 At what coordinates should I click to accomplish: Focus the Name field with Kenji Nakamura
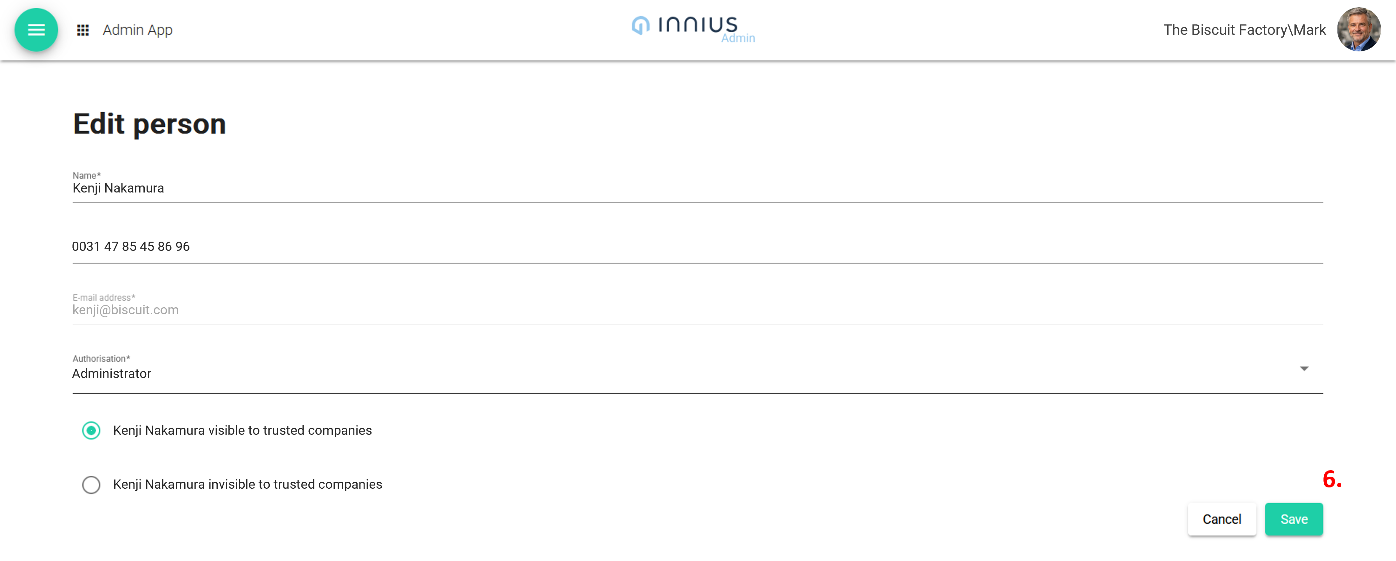coord(650,188)
